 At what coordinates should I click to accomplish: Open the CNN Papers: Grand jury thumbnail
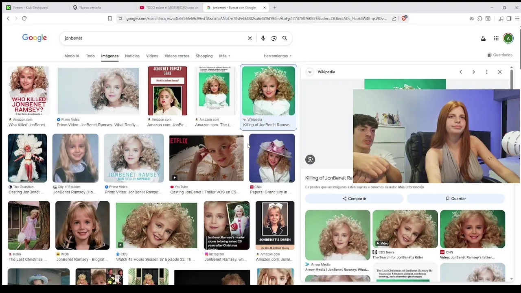point(272,158)
